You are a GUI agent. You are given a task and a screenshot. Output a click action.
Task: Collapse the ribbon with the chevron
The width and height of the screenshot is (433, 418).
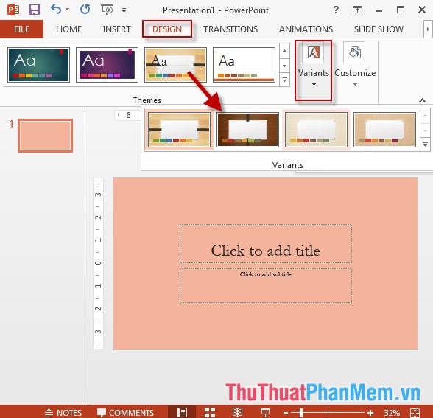tap(422, 100)
